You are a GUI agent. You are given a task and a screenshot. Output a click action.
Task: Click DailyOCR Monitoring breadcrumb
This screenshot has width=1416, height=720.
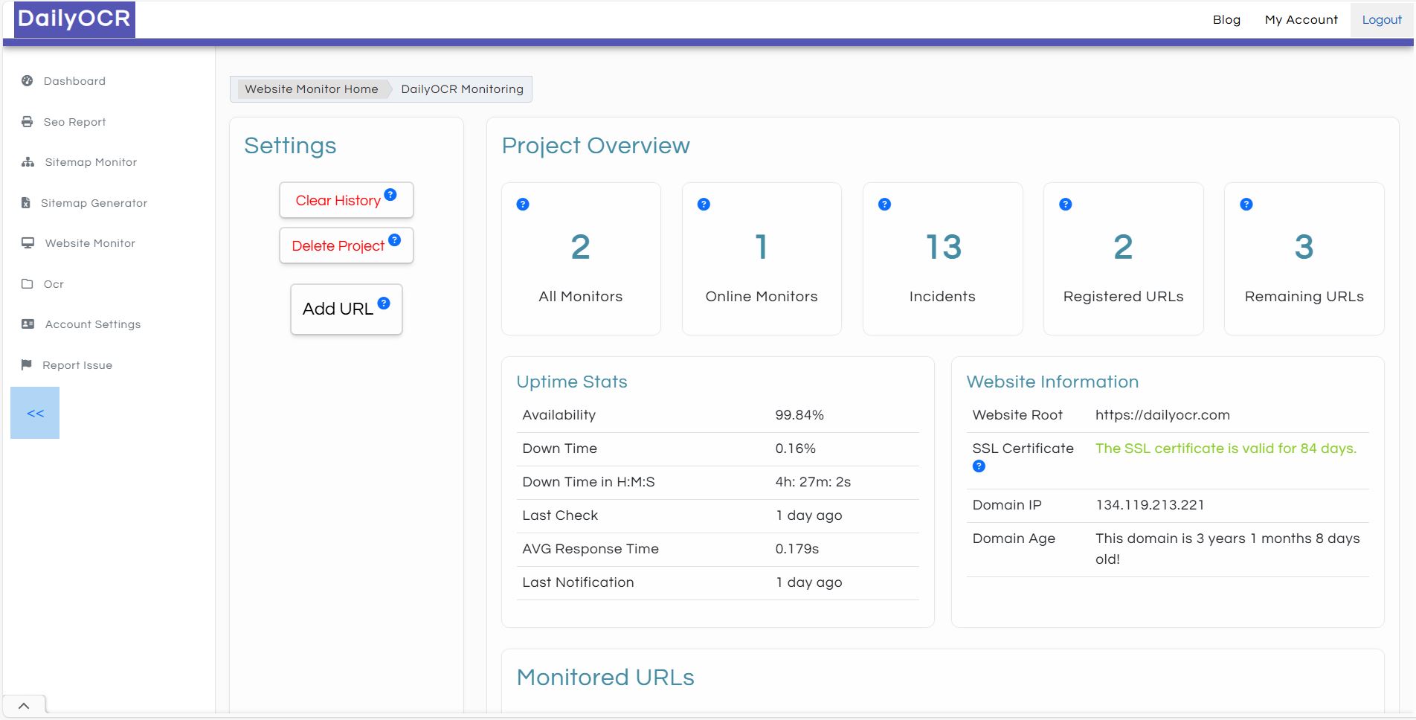click(x=462, y=89)
